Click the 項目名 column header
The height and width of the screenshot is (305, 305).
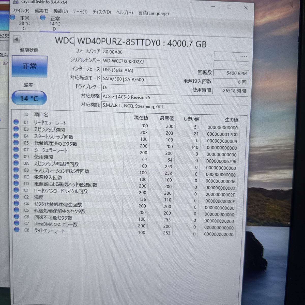click(x=41, y=115)
